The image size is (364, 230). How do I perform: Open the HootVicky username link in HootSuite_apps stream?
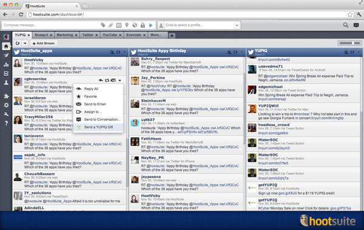click(34, 60)
